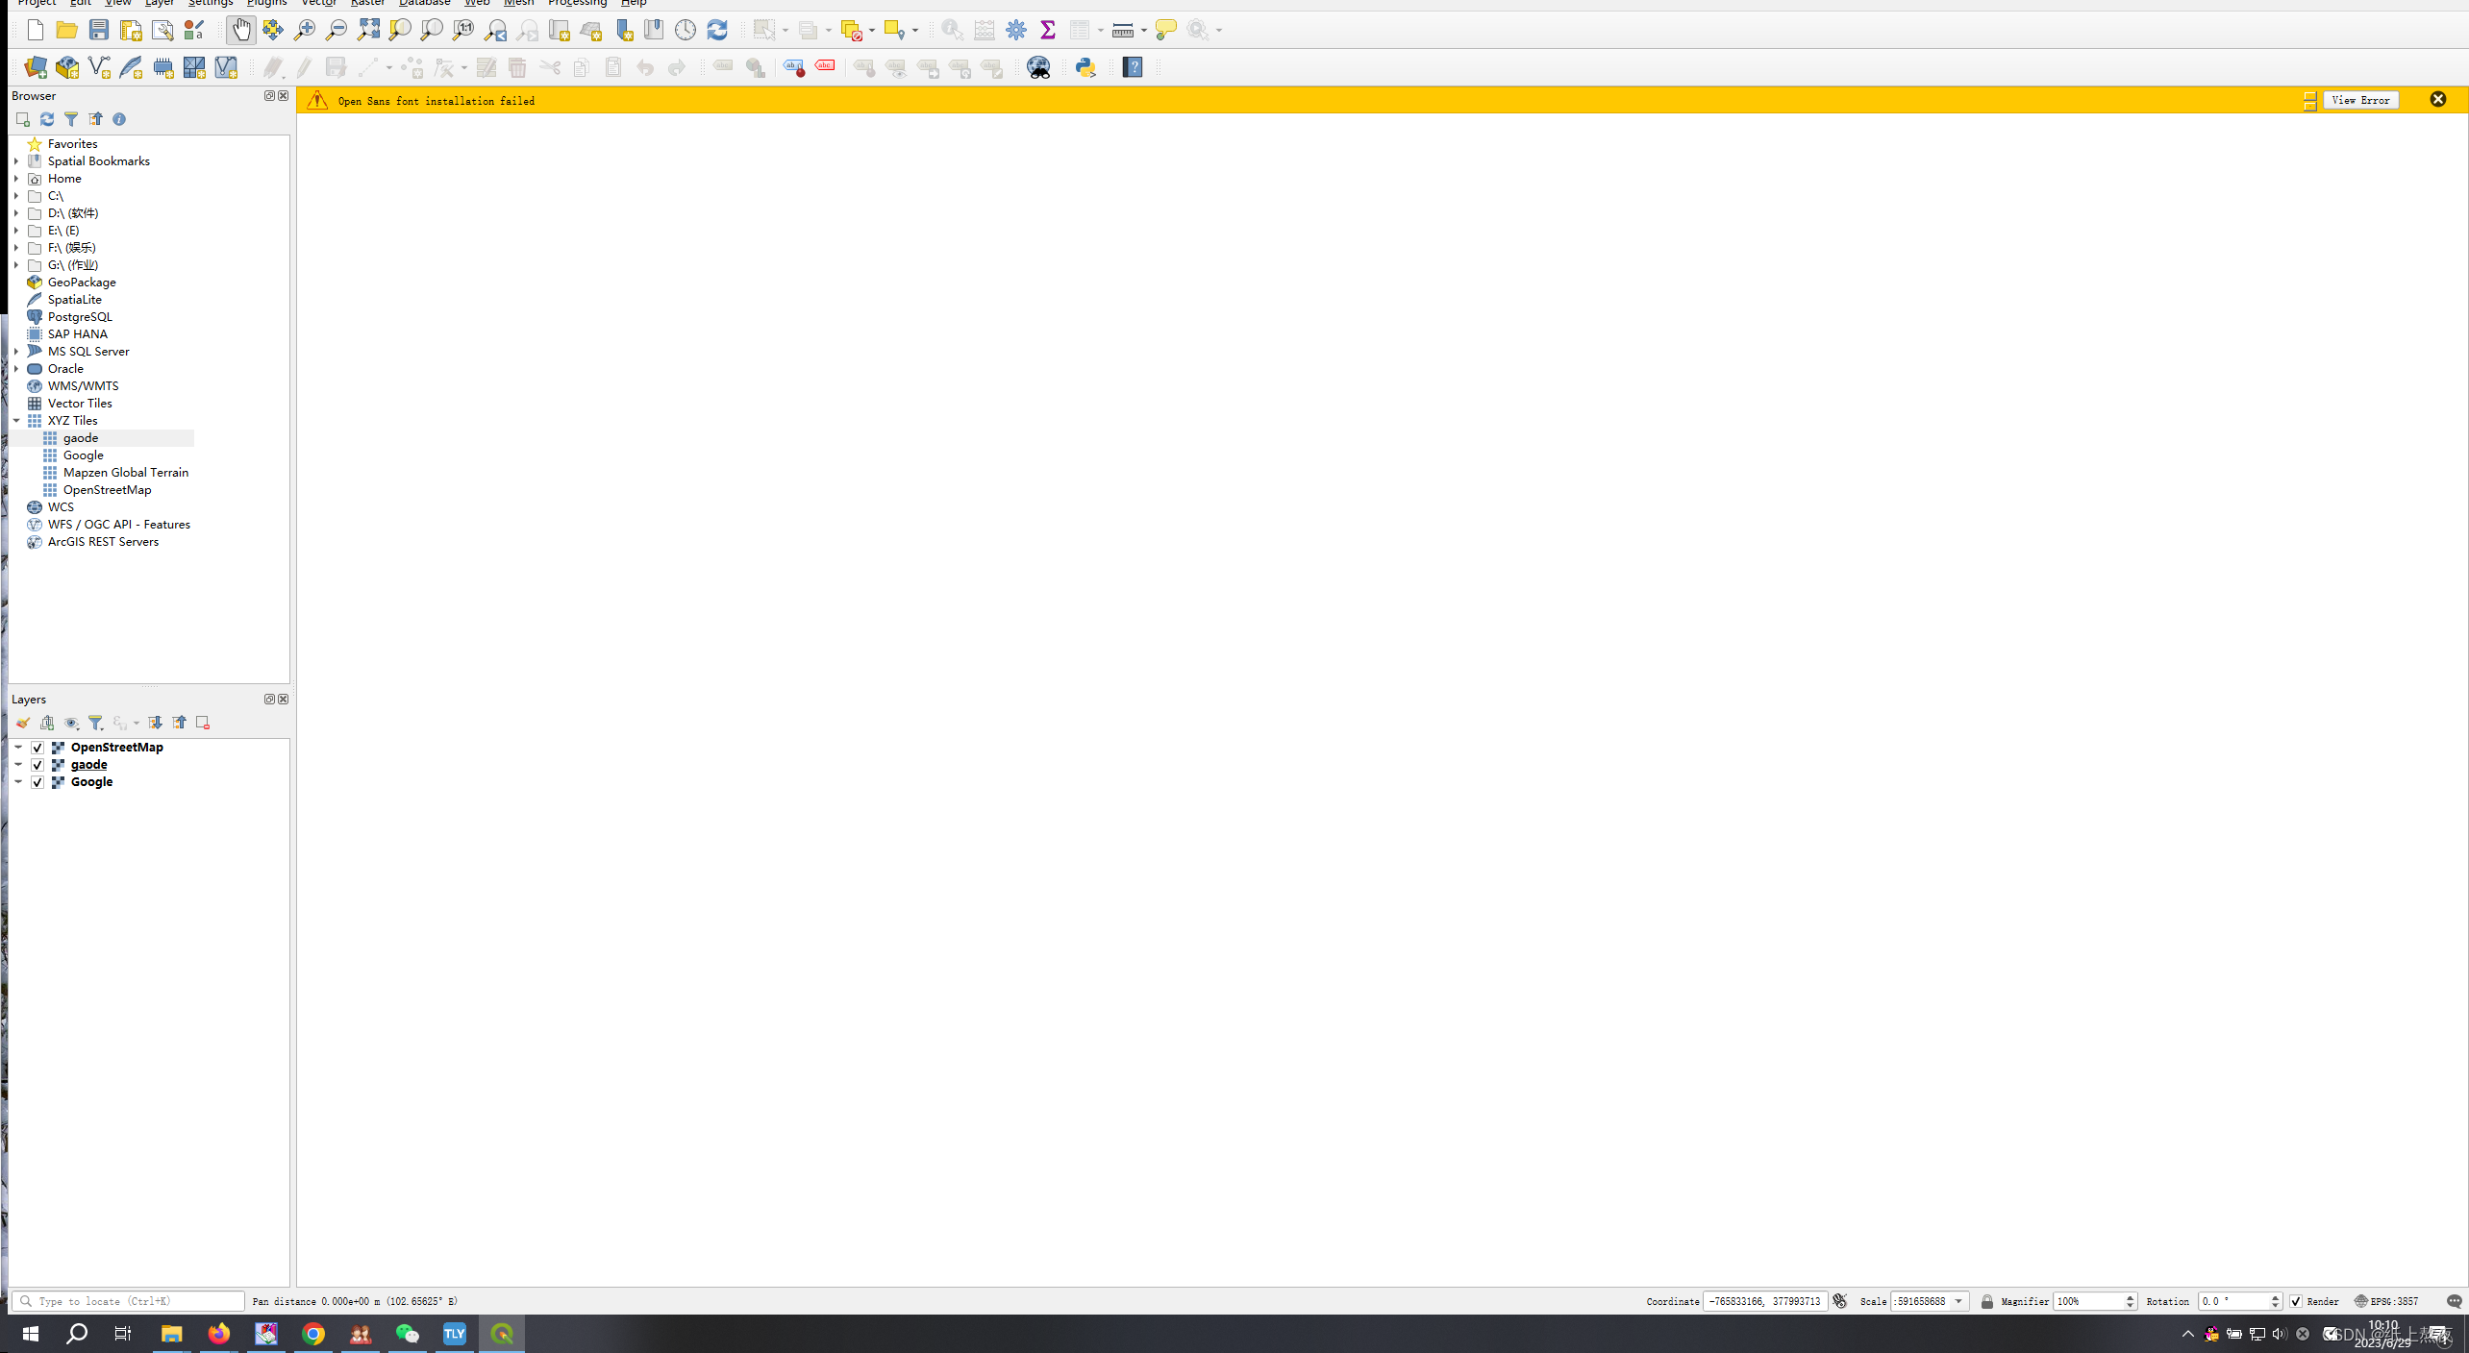Click Identify Features tool
Screen dimensions: 2469x1353
[x=952, y=30]
